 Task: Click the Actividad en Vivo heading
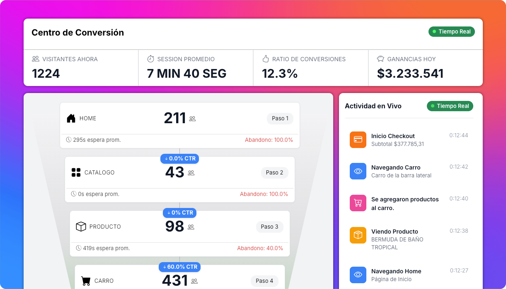[373, 106]
